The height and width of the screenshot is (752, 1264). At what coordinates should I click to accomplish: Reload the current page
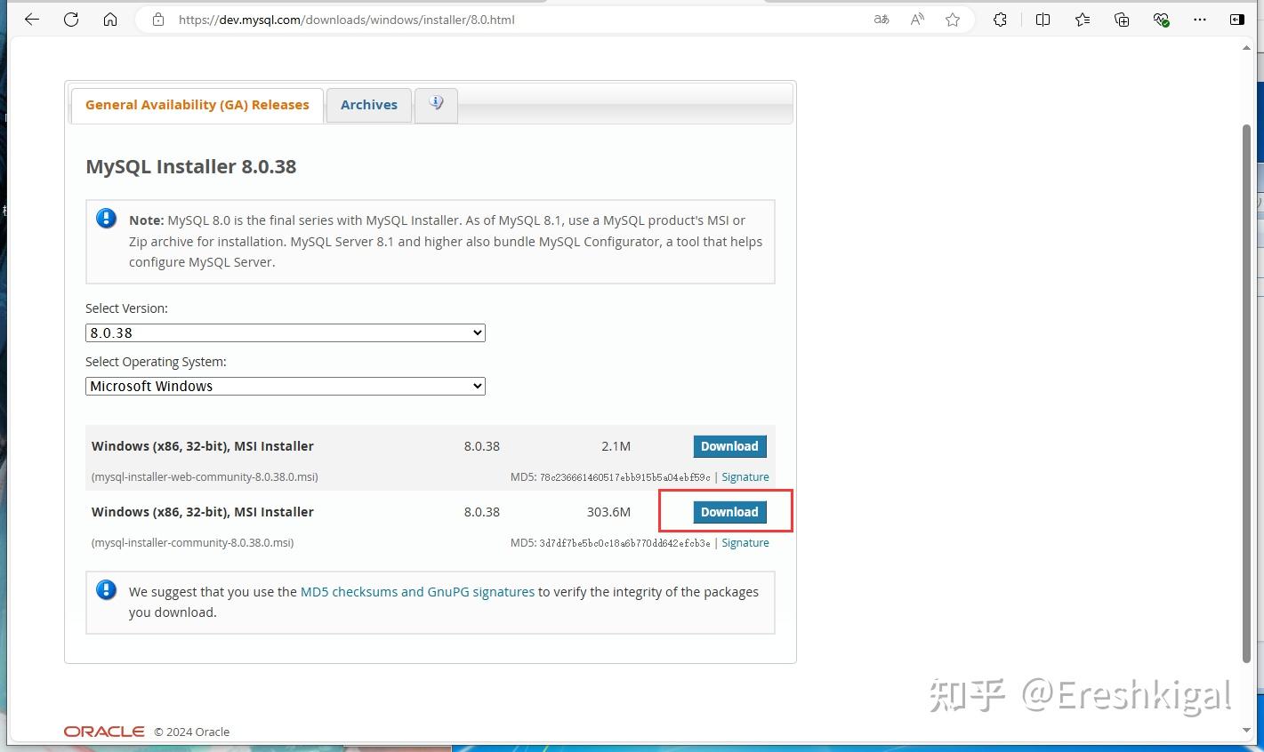coord(71,20)
